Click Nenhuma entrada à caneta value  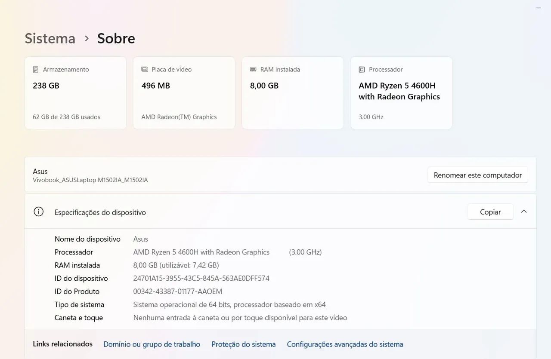(240, 318)
